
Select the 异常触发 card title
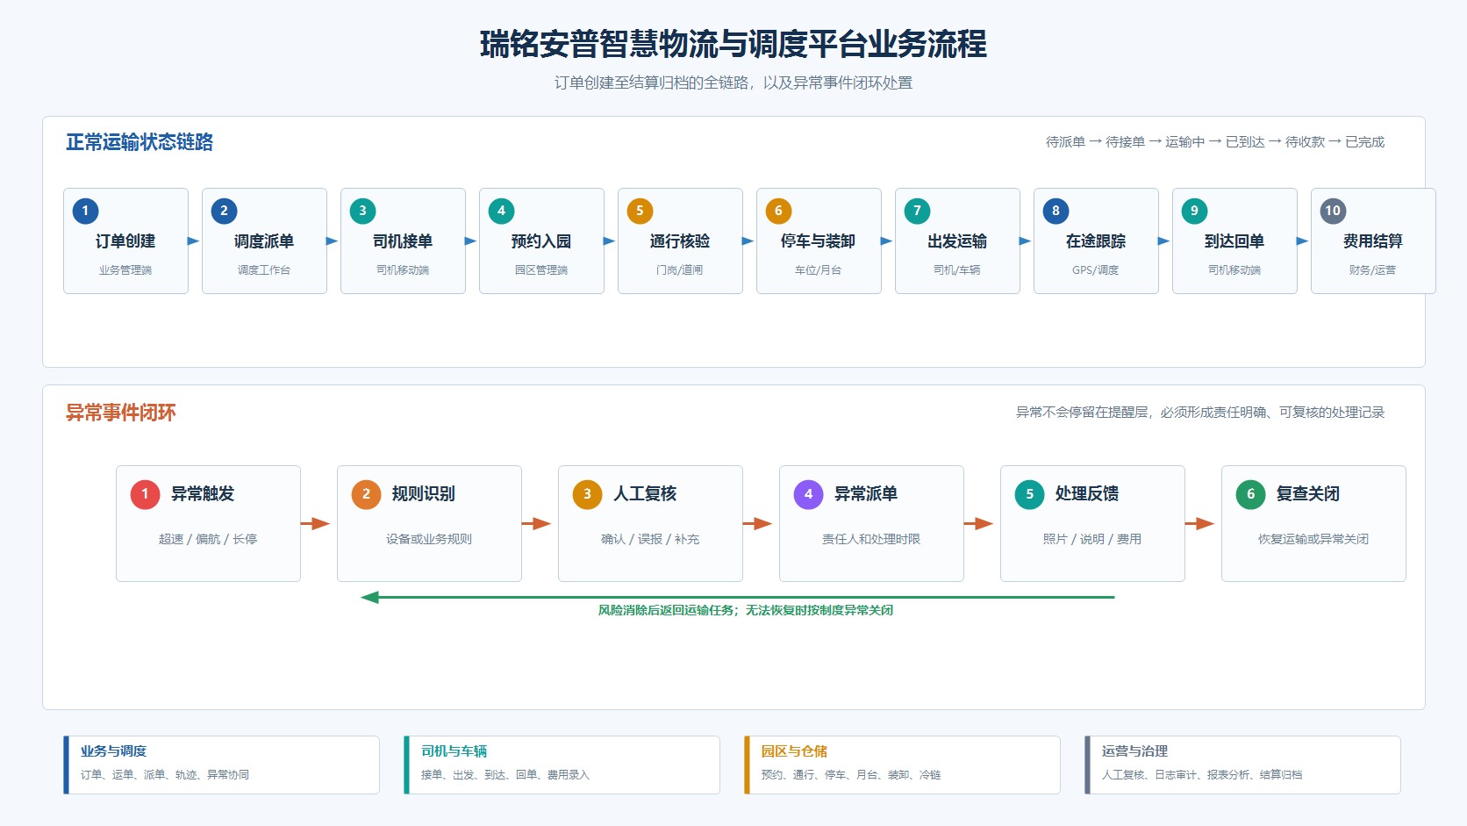(203, 494)
